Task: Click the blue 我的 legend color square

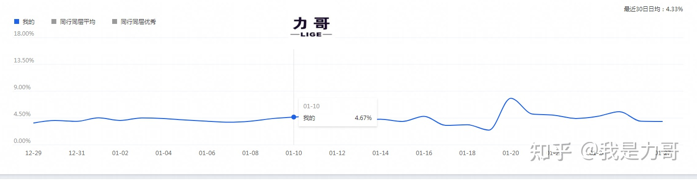Action: (17, 22)
